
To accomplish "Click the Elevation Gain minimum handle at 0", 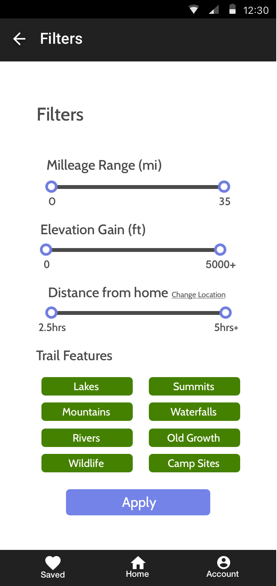I will pyautogui.click(x=46, y=250).
